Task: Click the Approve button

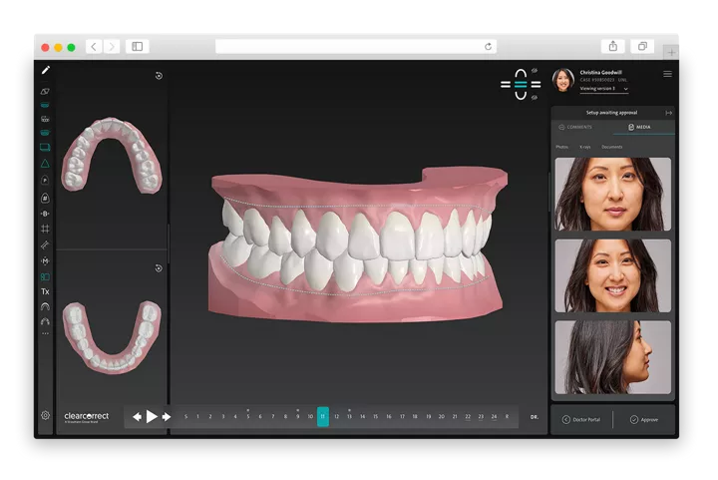Action: (644, 419)
